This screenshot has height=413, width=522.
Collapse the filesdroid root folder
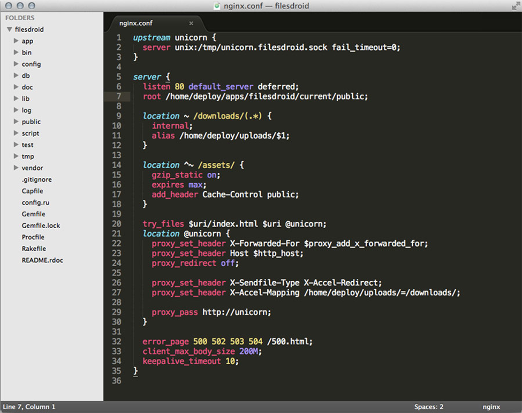[x=10, y=29]
